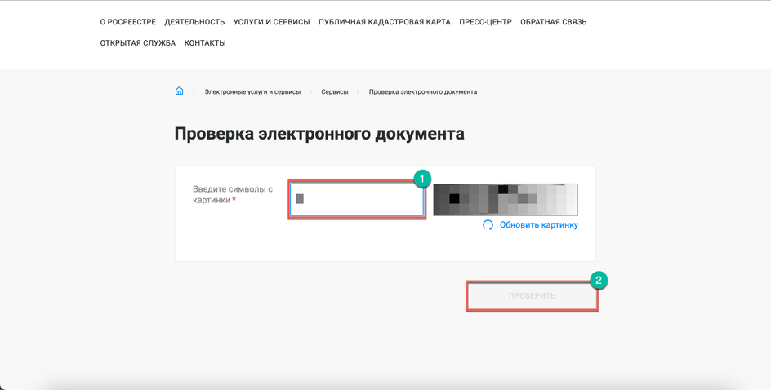This screenshot has height=390, width=771.
Task: Open the ПРЕСС-ЦЕНТР menu item
Action: 485,22
